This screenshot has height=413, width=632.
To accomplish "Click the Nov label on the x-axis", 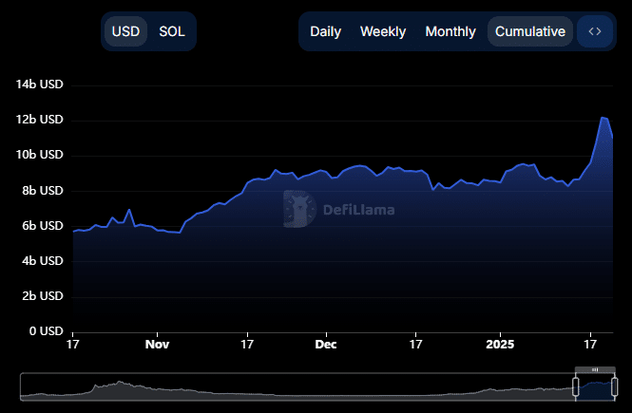I will click(158, 347).
